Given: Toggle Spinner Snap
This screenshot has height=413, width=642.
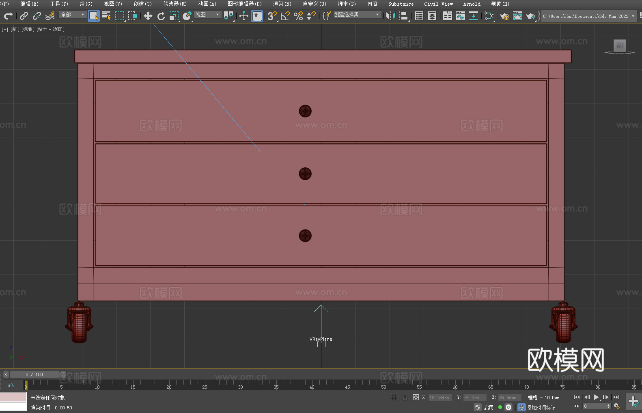Looking at the screenshot, I should (x=311, y=16).
